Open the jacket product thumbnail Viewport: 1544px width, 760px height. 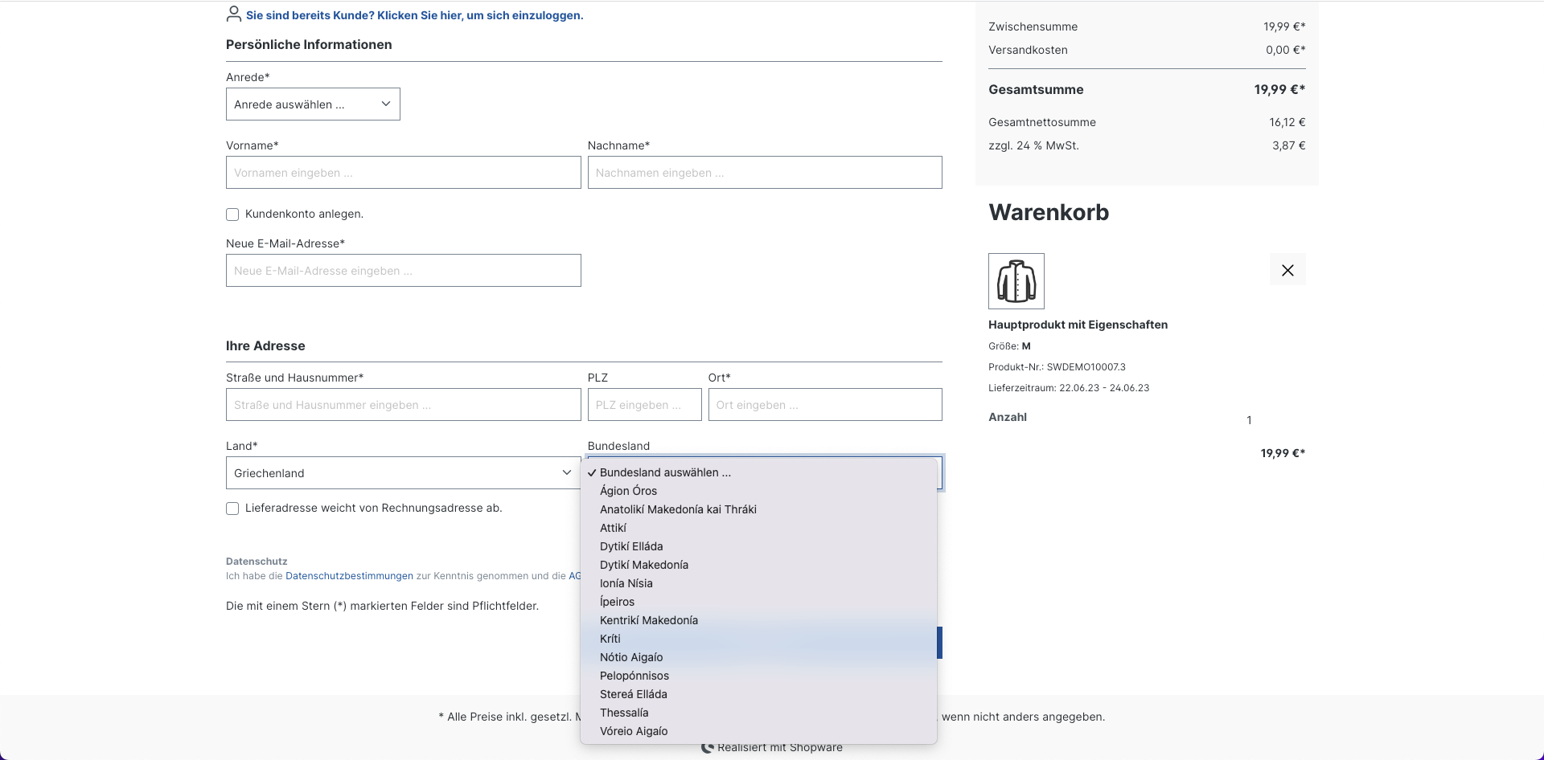click(1016, 281)
